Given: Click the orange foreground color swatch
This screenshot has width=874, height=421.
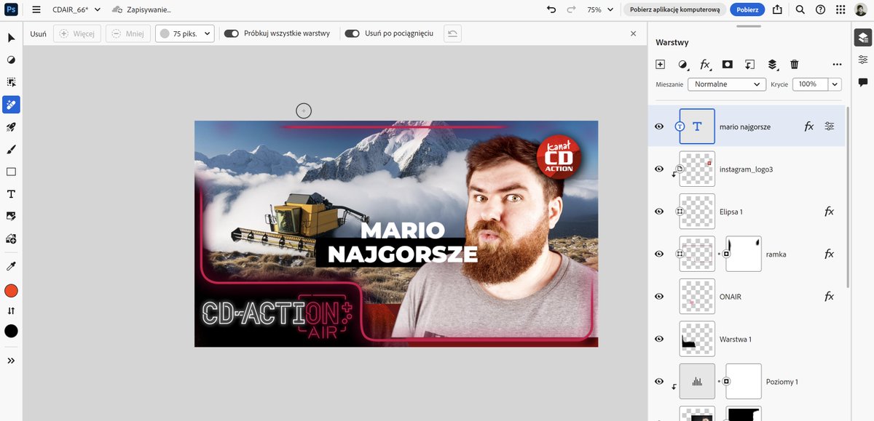Looking at the screenshot, I should coord(11,291).
